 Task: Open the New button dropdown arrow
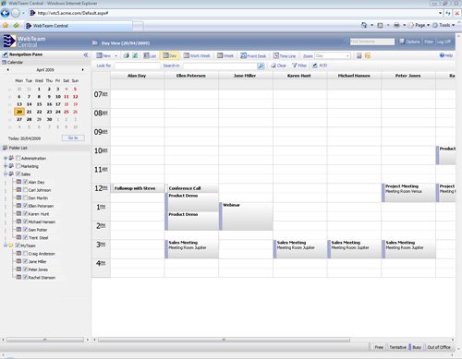[116, 56]
